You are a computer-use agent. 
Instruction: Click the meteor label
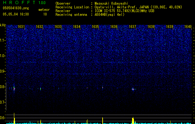pyautogui.click(x=44, y=10)
